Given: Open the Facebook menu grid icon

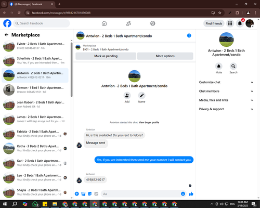Looking at the screenshot, I should (x=230, y=23).
